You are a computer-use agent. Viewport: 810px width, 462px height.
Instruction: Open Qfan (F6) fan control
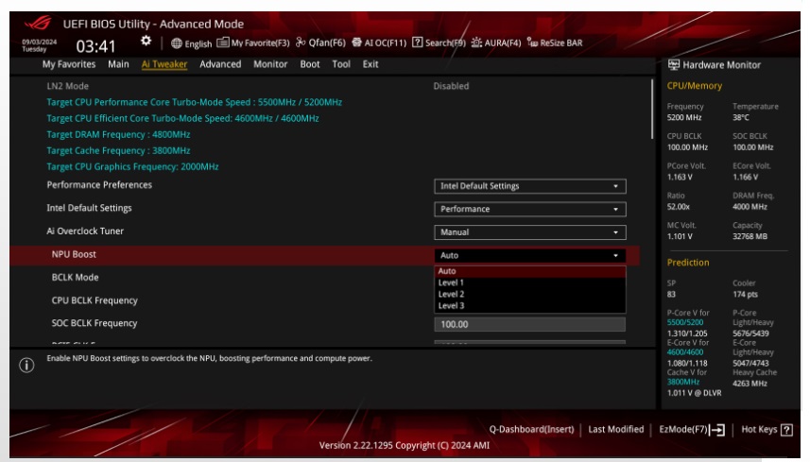coord(321,43)
